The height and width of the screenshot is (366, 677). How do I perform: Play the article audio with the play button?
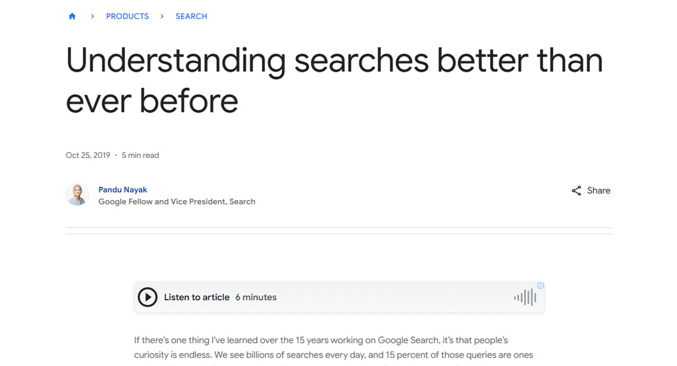point(148,297)
